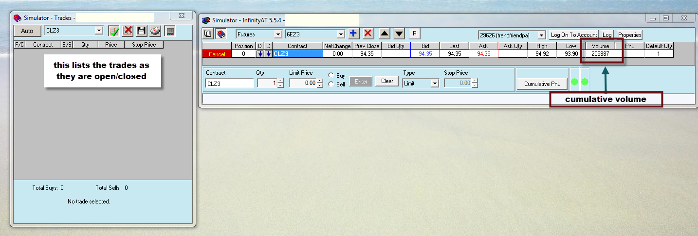Click the Default Qty cell showing 1

pyautogui.click(x=659, y=54)
